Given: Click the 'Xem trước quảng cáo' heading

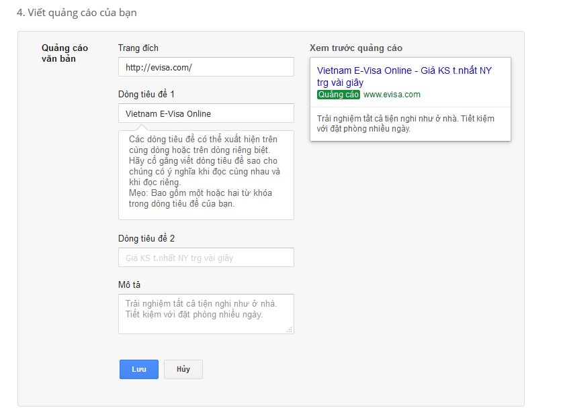Looking at the screenshot, I should coord(356,48).
